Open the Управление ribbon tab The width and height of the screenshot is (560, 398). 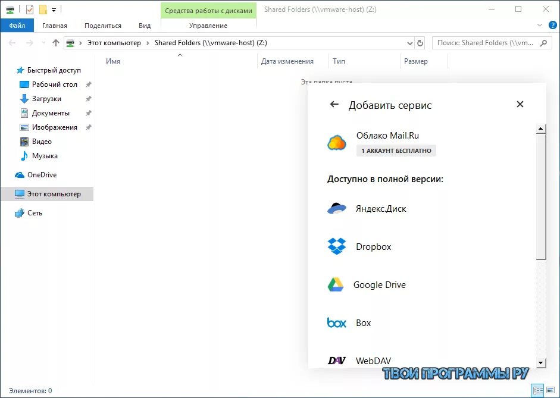pos(208,26)
